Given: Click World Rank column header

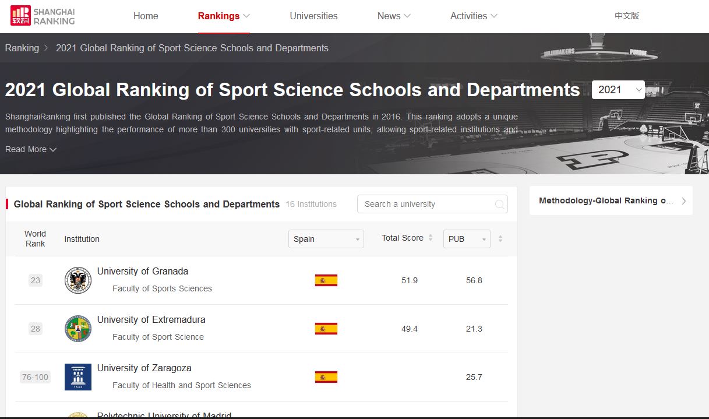Looking at the screenshot, I should (35, 238).
